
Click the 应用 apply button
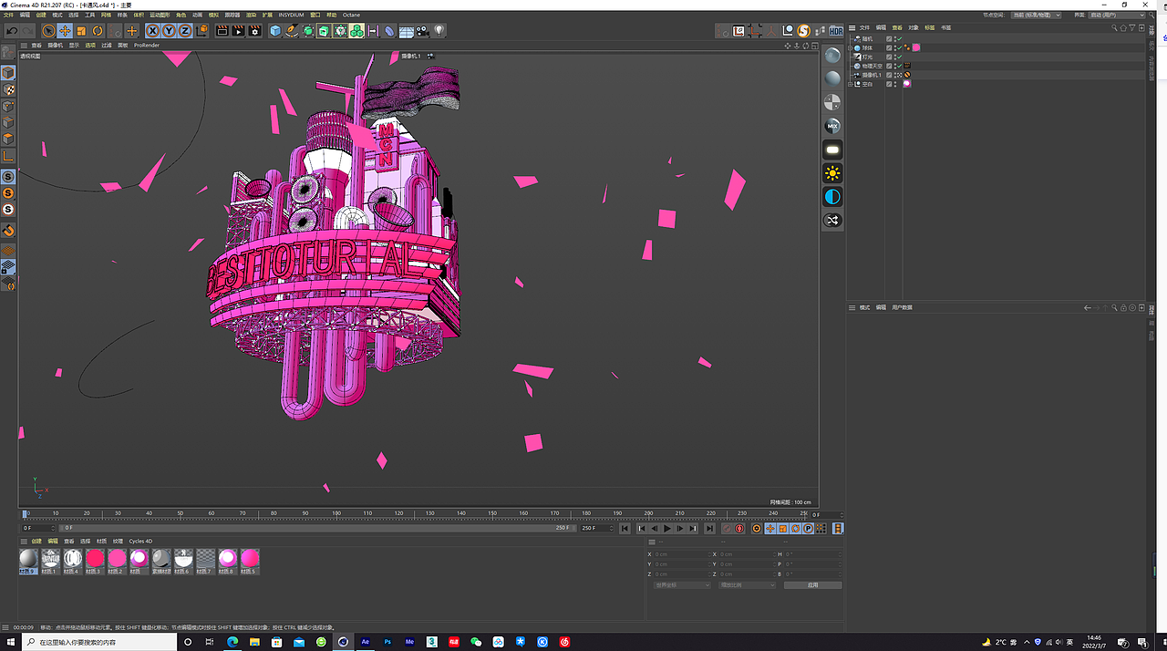click(813, 585)
